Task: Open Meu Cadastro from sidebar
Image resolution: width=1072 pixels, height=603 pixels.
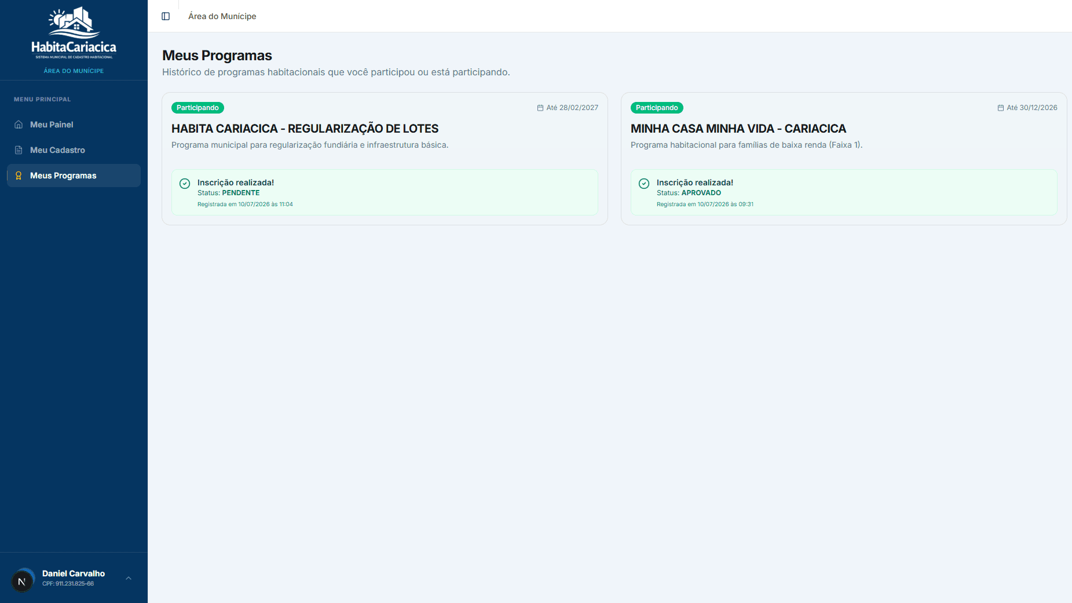Action: [74, 150]
